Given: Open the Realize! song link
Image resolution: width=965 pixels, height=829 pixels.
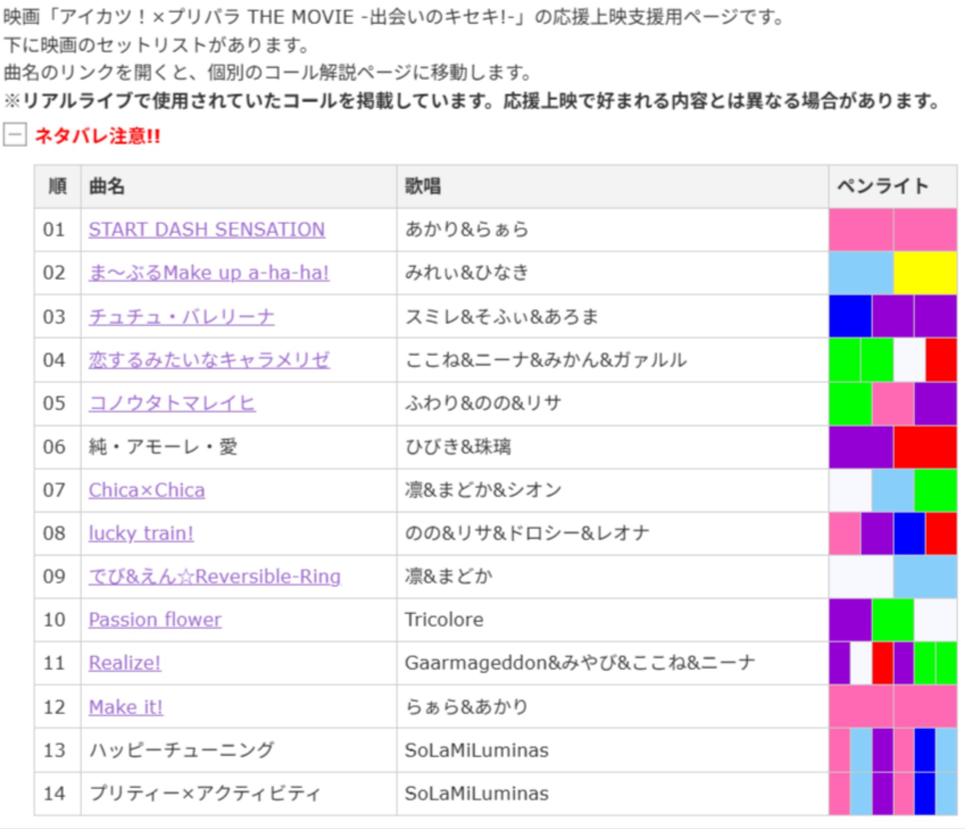Looking at the screenshot, I should [125, 663].
